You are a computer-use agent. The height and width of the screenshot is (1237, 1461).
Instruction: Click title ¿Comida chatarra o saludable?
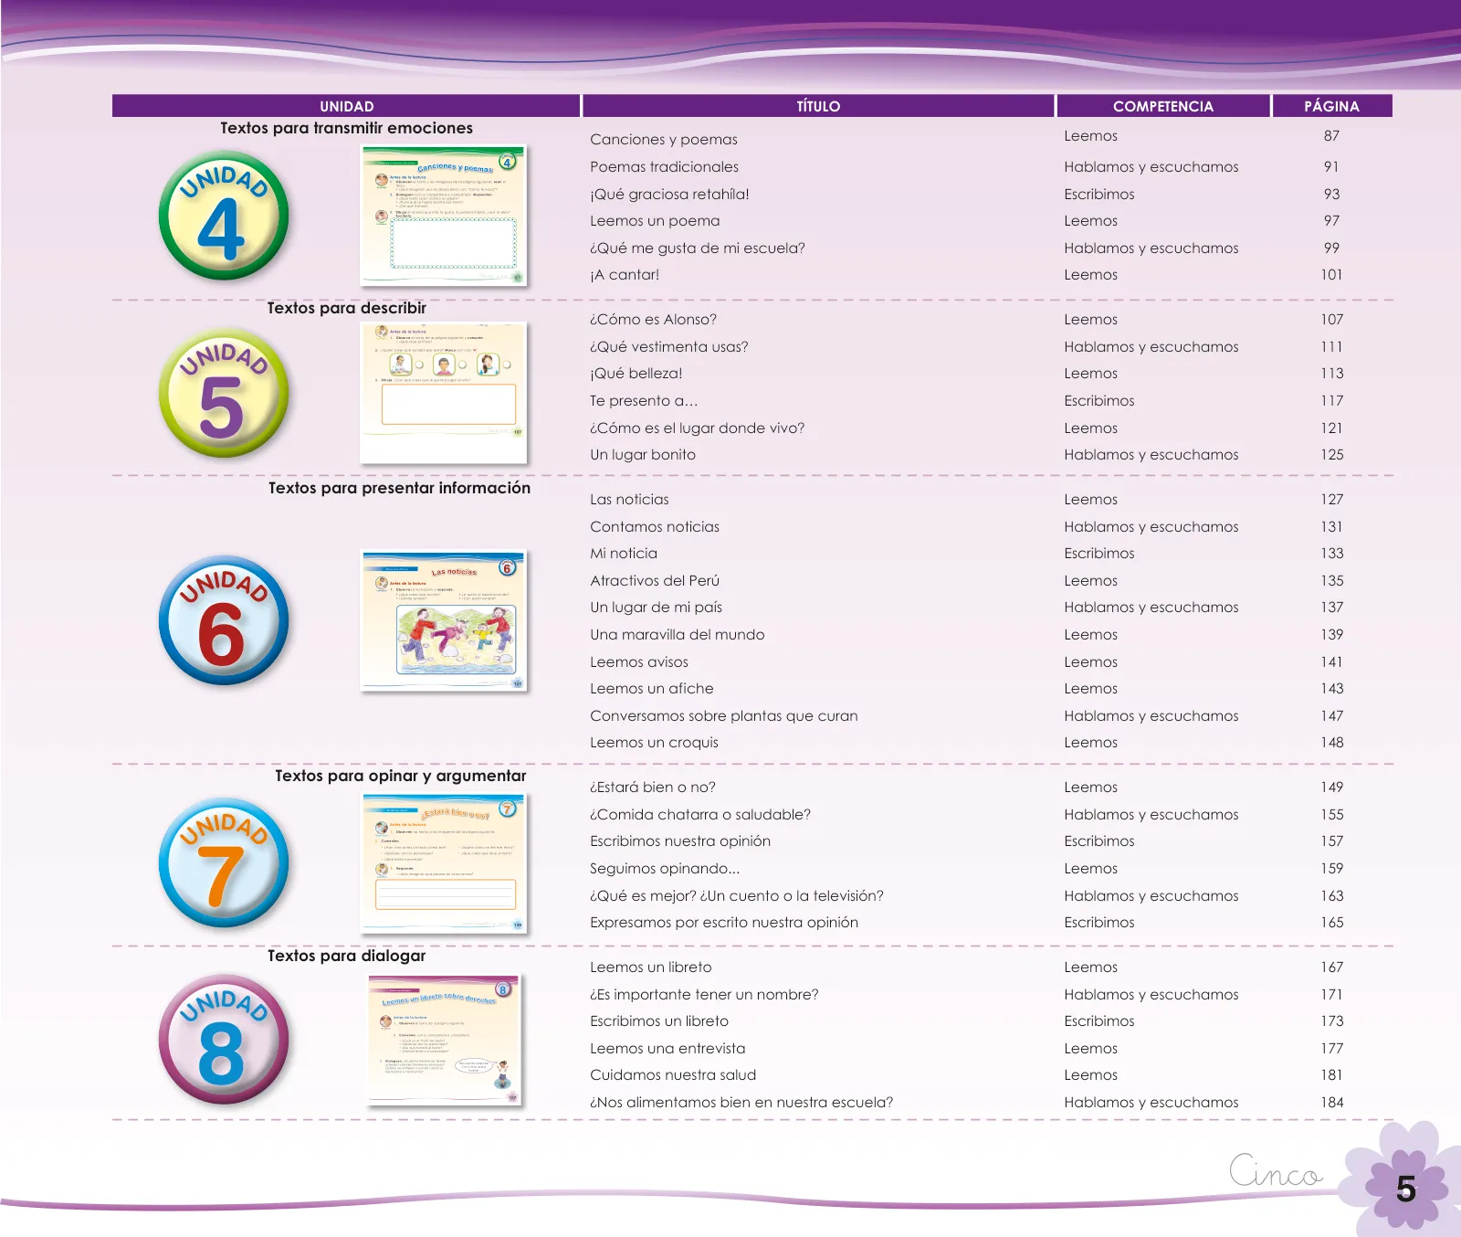(700, 815)
